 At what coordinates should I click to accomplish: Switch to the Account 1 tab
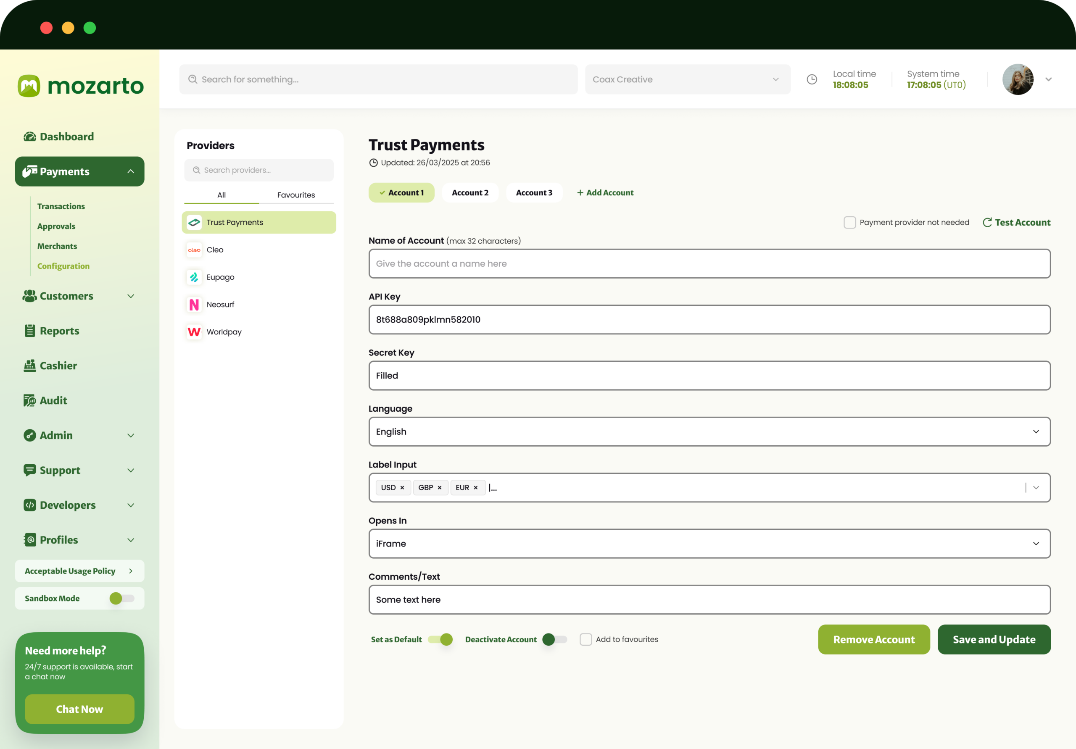(x=402, y=192)
